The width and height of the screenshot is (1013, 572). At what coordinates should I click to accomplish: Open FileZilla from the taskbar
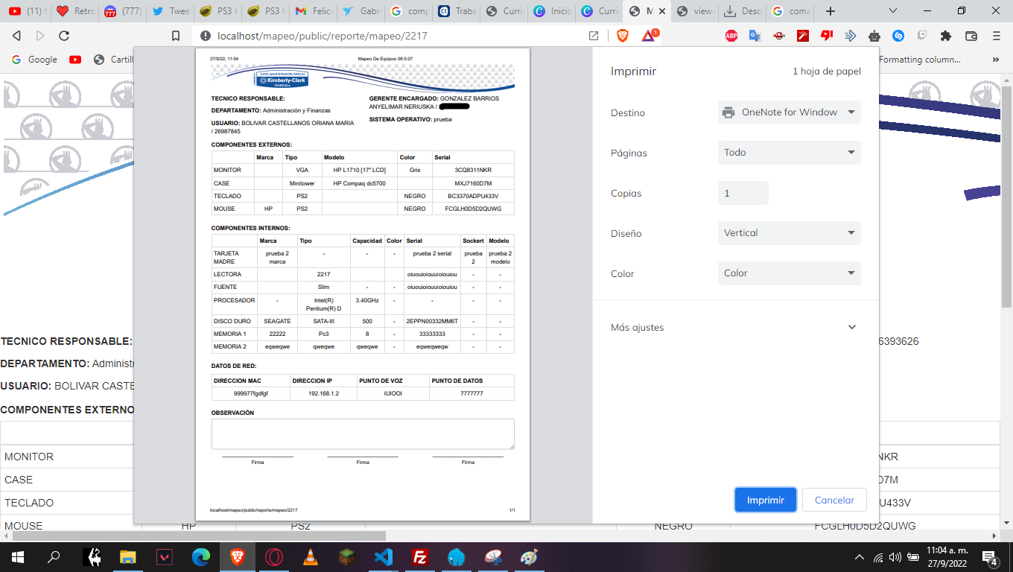click(420, 556)
